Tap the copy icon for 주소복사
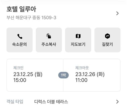 (x=49, y=36)
